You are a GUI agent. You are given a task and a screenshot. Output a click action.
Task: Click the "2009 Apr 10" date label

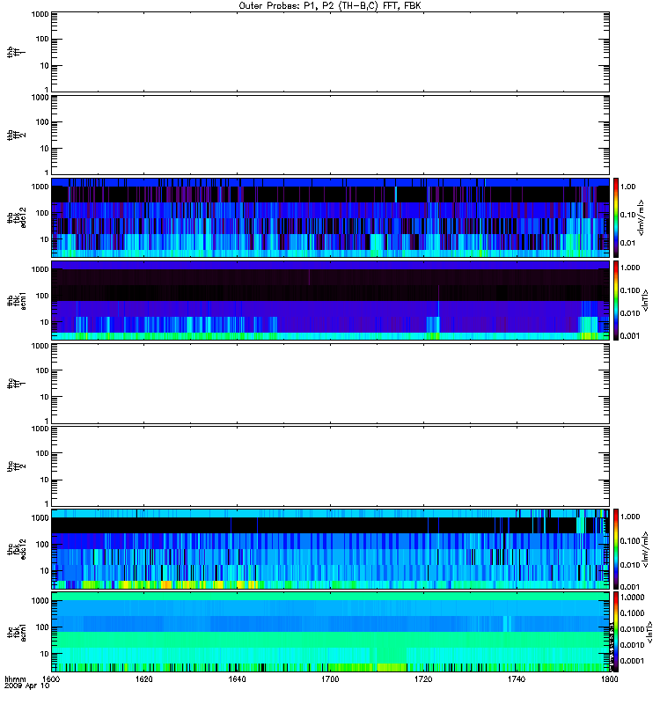pos(26,686)
